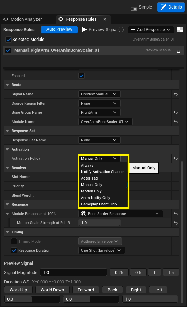
Task: Open the Motion Analyzer tab
Action: click(x=22, y=19)
